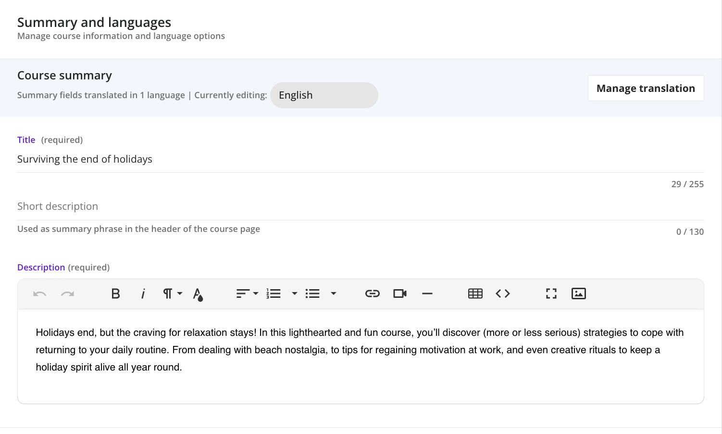Click the Undo arrow in editor toolbar
722x434 pixels.
click(x=39, y=294)
